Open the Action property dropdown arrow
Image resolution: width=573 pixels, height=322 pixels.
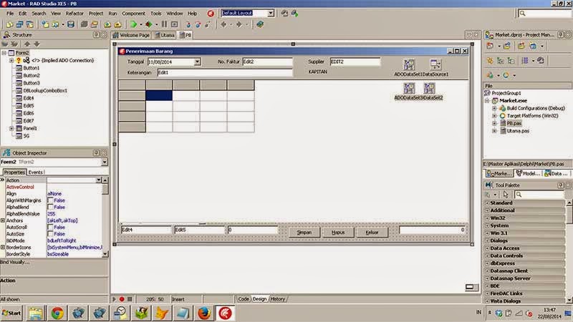click(98, 180)
